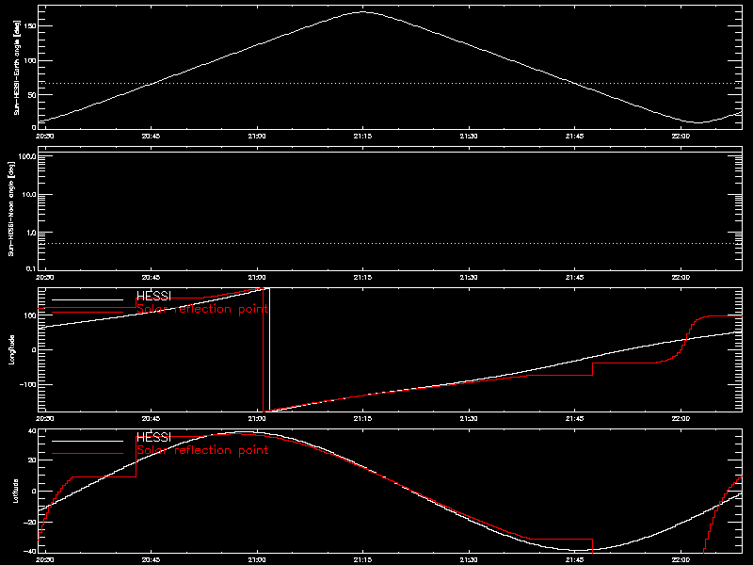Screen dimensions: 753x565
Task: Click the 21:15 time label under Longitude panel
Action: [x=362, y=418]
